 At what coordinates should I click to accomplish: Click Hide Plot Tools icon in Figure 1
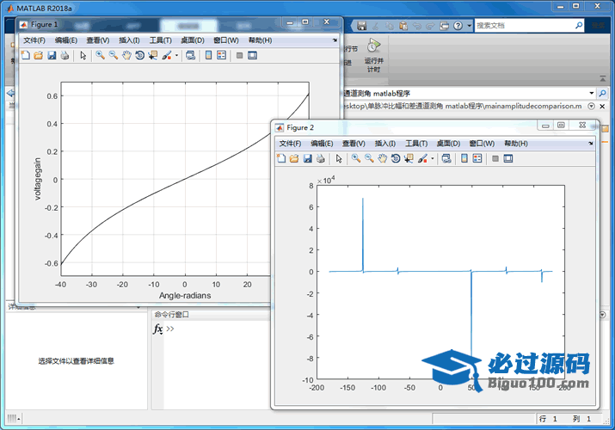[239, 55]
